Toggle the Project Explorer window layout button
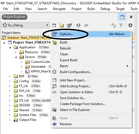The height and width of the screenshot is (134, 139). click(122, 17)
